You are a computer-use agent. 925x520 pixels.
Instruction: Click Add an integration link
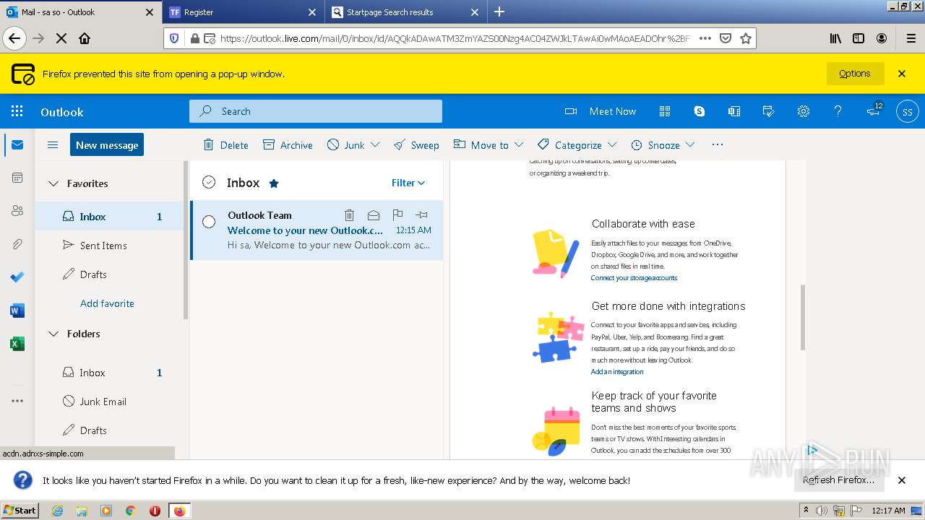[x=617, y=372]
